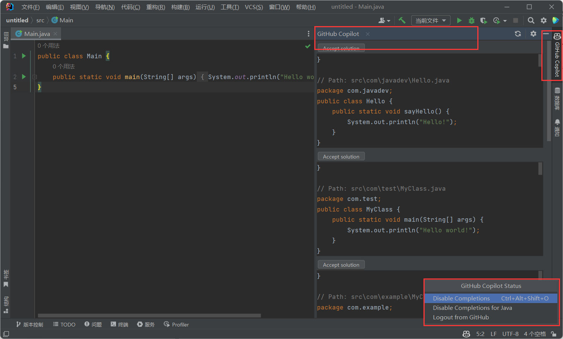563x339 pixels.
Task: Choose Logout from GitHub
Action: point(491,317)
